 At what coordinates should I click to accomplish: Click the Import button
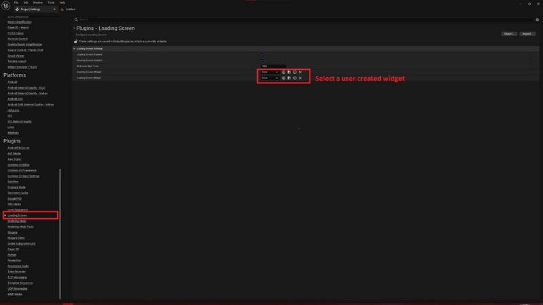click(x=527, y=33)
